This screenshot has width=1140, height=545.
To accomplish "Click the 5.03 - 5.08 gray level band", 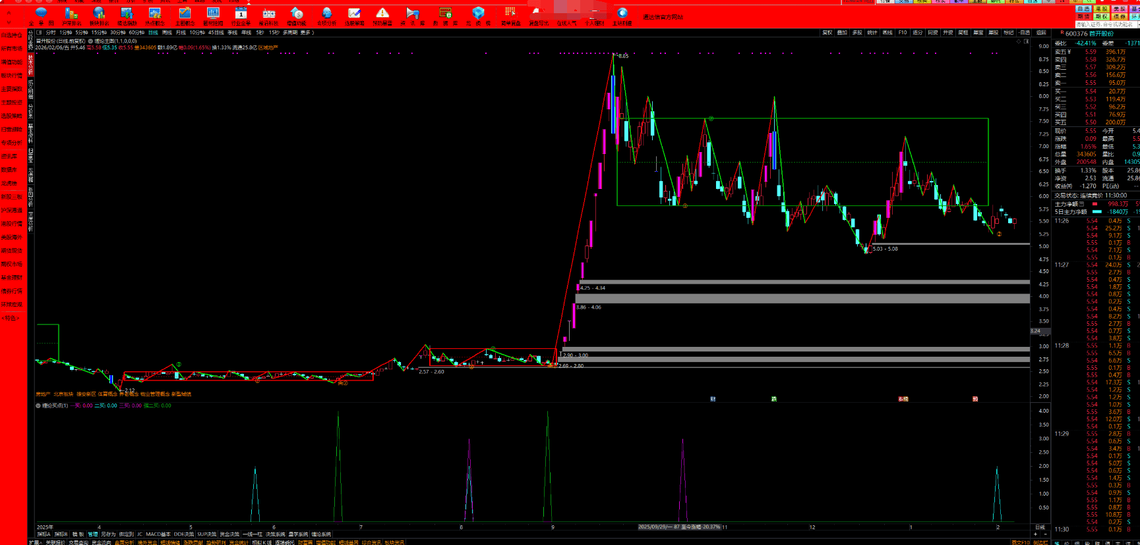I will click(x=949, y=244).
